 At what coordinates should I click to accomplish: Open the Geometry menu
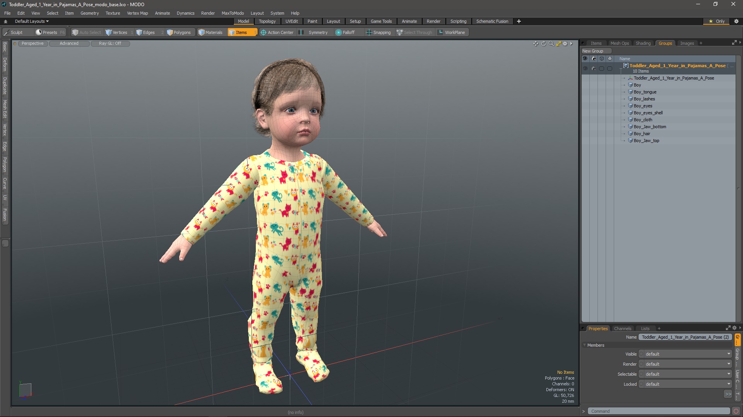[89, 13]
